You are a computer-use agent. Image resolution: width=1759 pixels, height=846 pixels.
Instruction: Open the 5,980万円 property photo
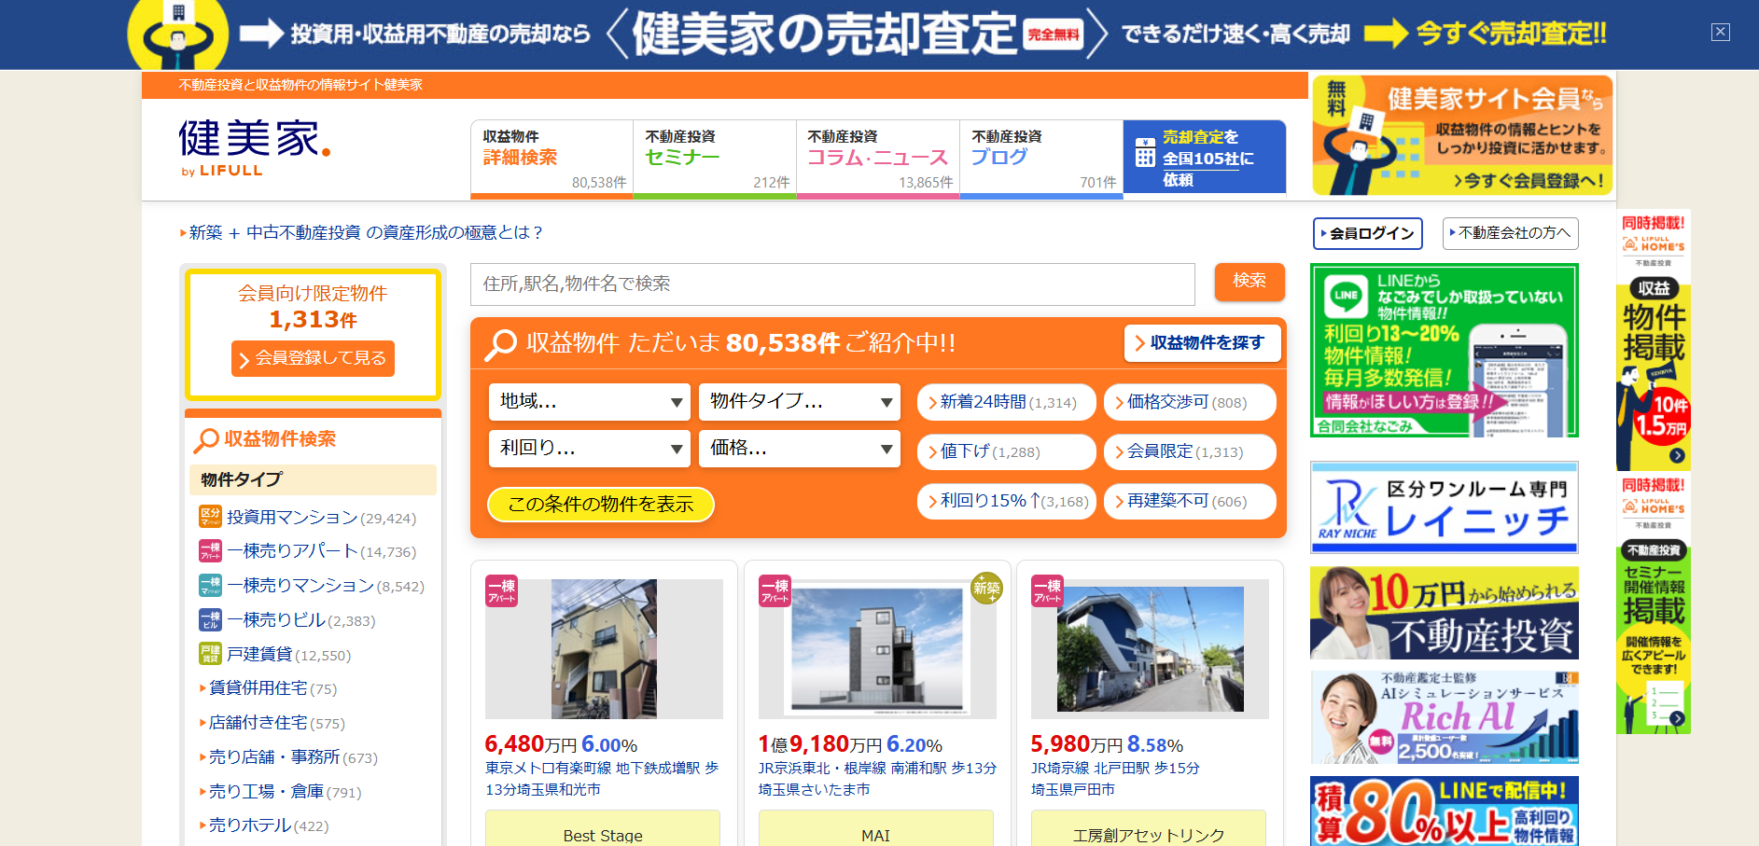click(x=1150, y=649)
